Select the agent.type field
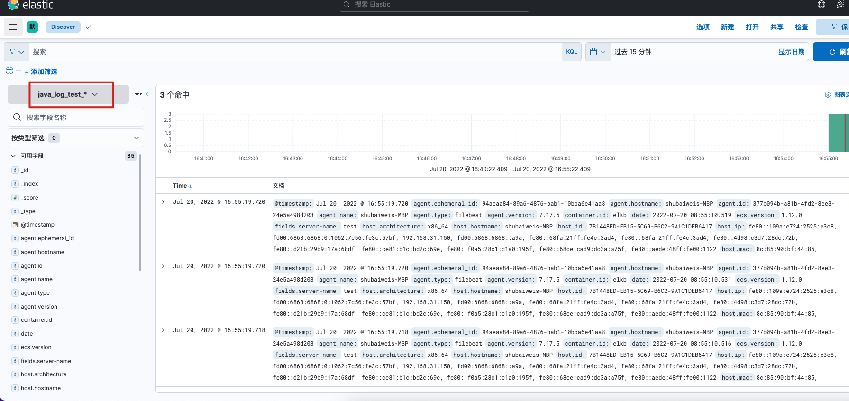 point(35,293)
